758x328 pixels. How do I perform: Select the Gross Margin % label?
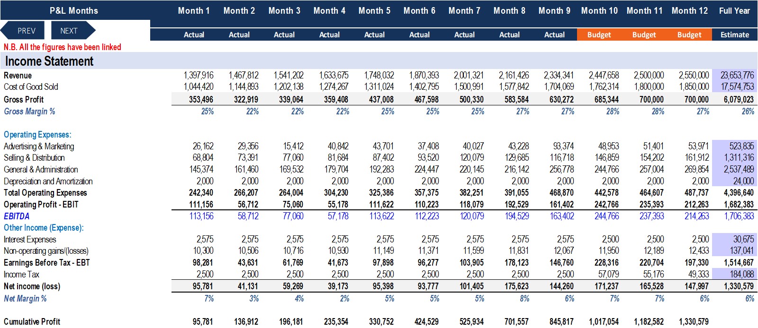(29, 112)
